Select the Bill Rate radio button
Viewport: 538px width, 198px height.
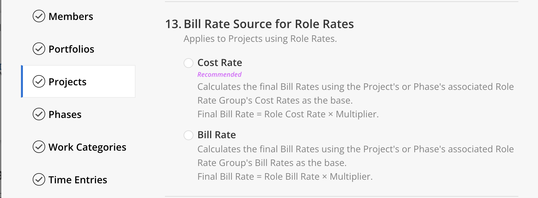pos(188,135)
